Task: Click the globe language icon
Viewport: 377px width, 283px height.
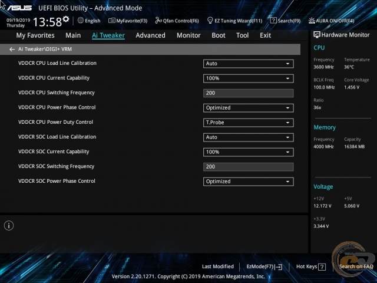Action: (x=81, y=21)
